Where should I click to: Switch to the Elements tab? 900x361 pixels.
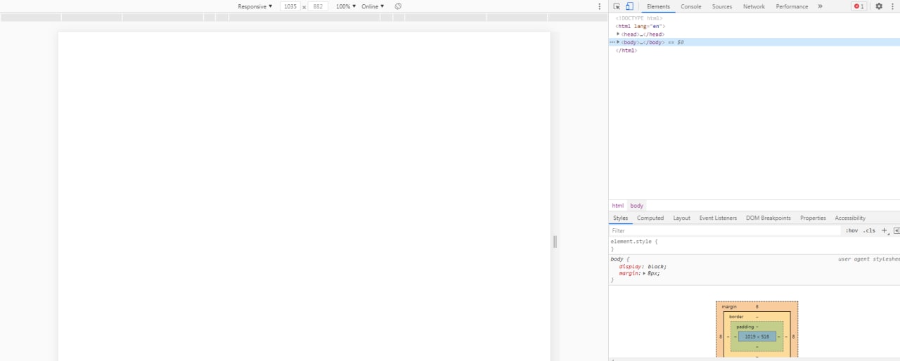(x=658, y=6)
